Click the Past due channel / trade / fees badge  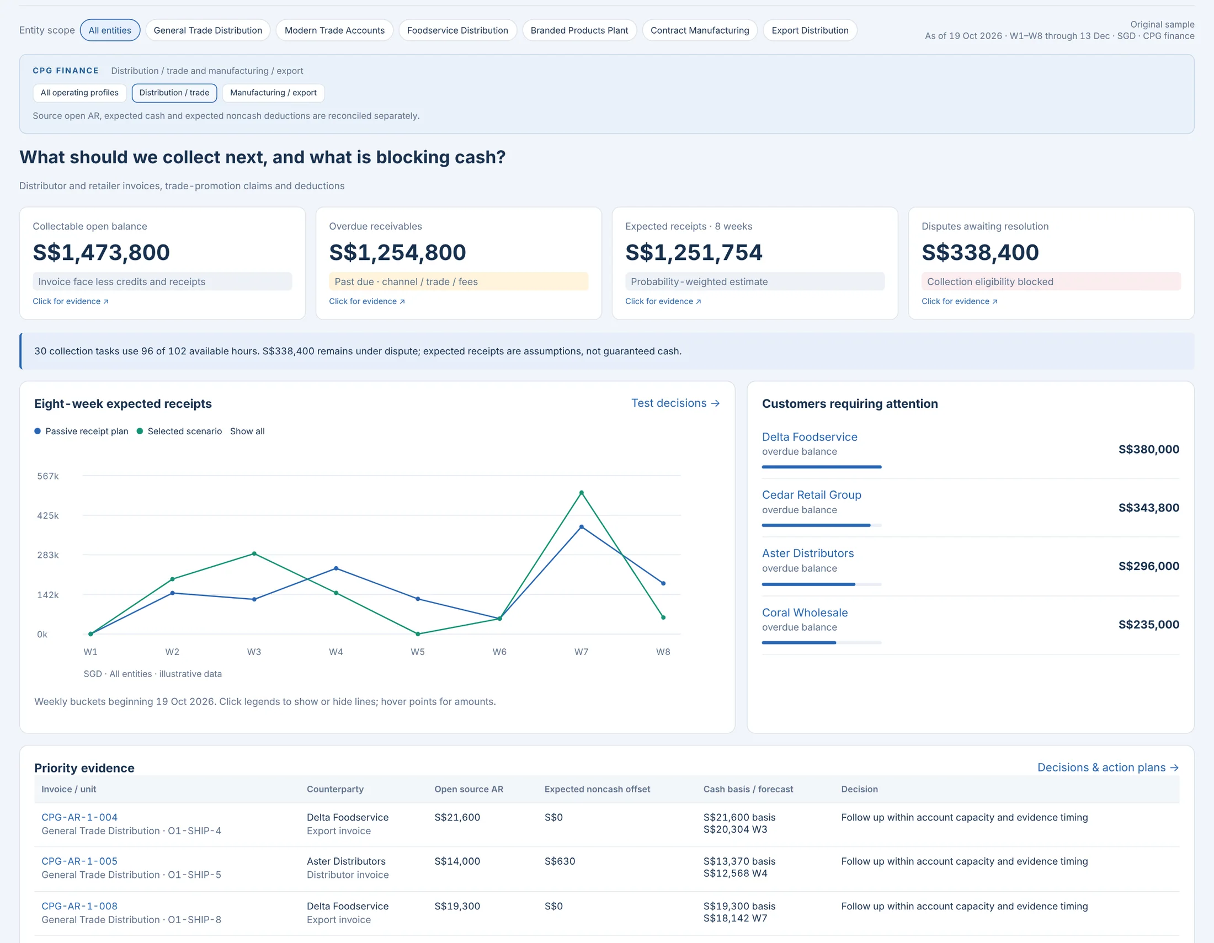click(x=458, y=282)
